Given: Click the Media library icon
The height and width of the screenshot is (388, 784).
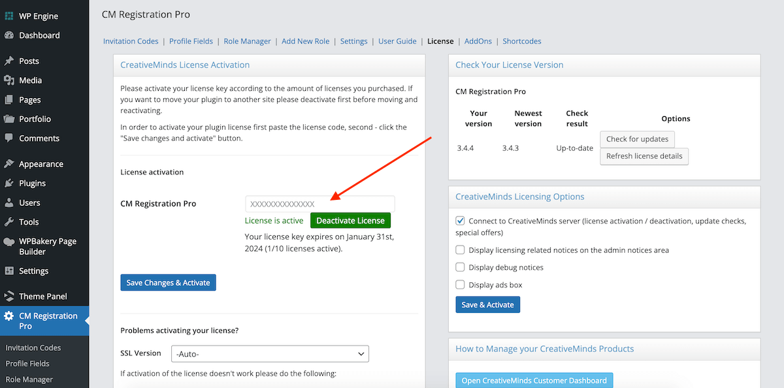Looking at the screenshot, I should [x=9, y=80].
